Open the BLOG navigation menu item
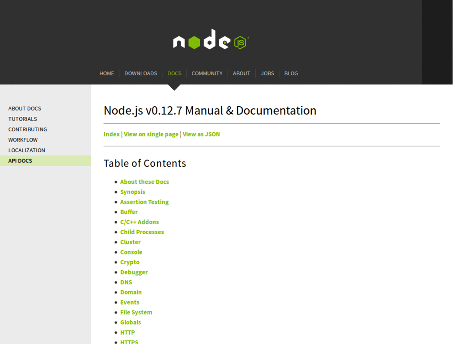458x344 pixels. coord(291,73)
